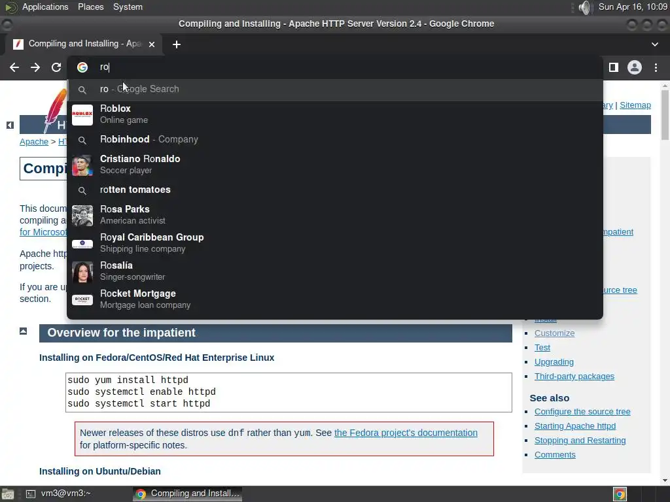Viewport: 670px width, 502px height.
Task: Open Chrome's three-dot menu
Action: pos(656,67)
